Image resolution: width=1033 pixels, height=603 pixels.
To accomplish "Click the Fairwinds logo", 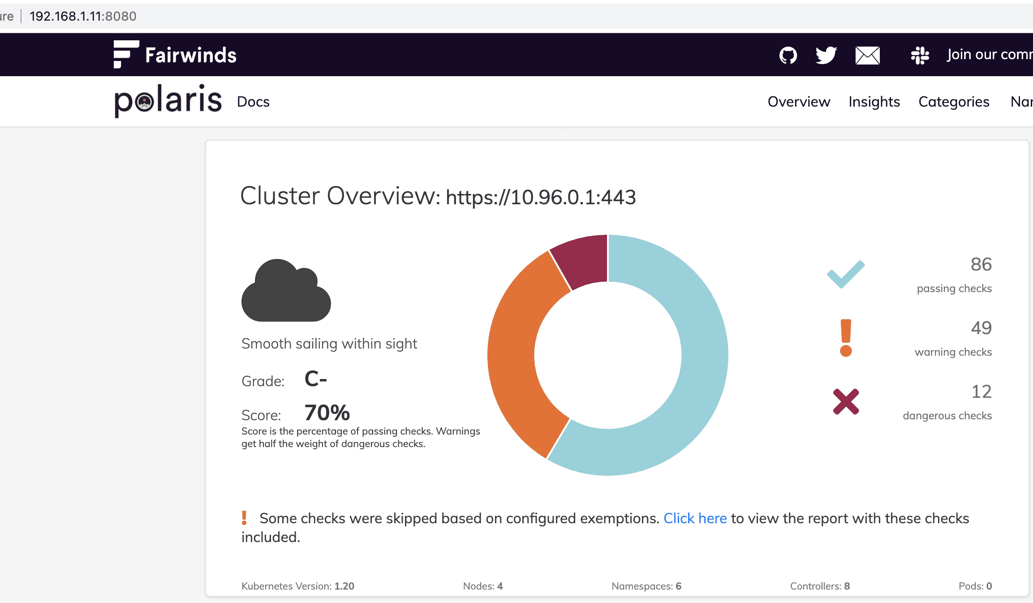I will click(x=175, y=55).
